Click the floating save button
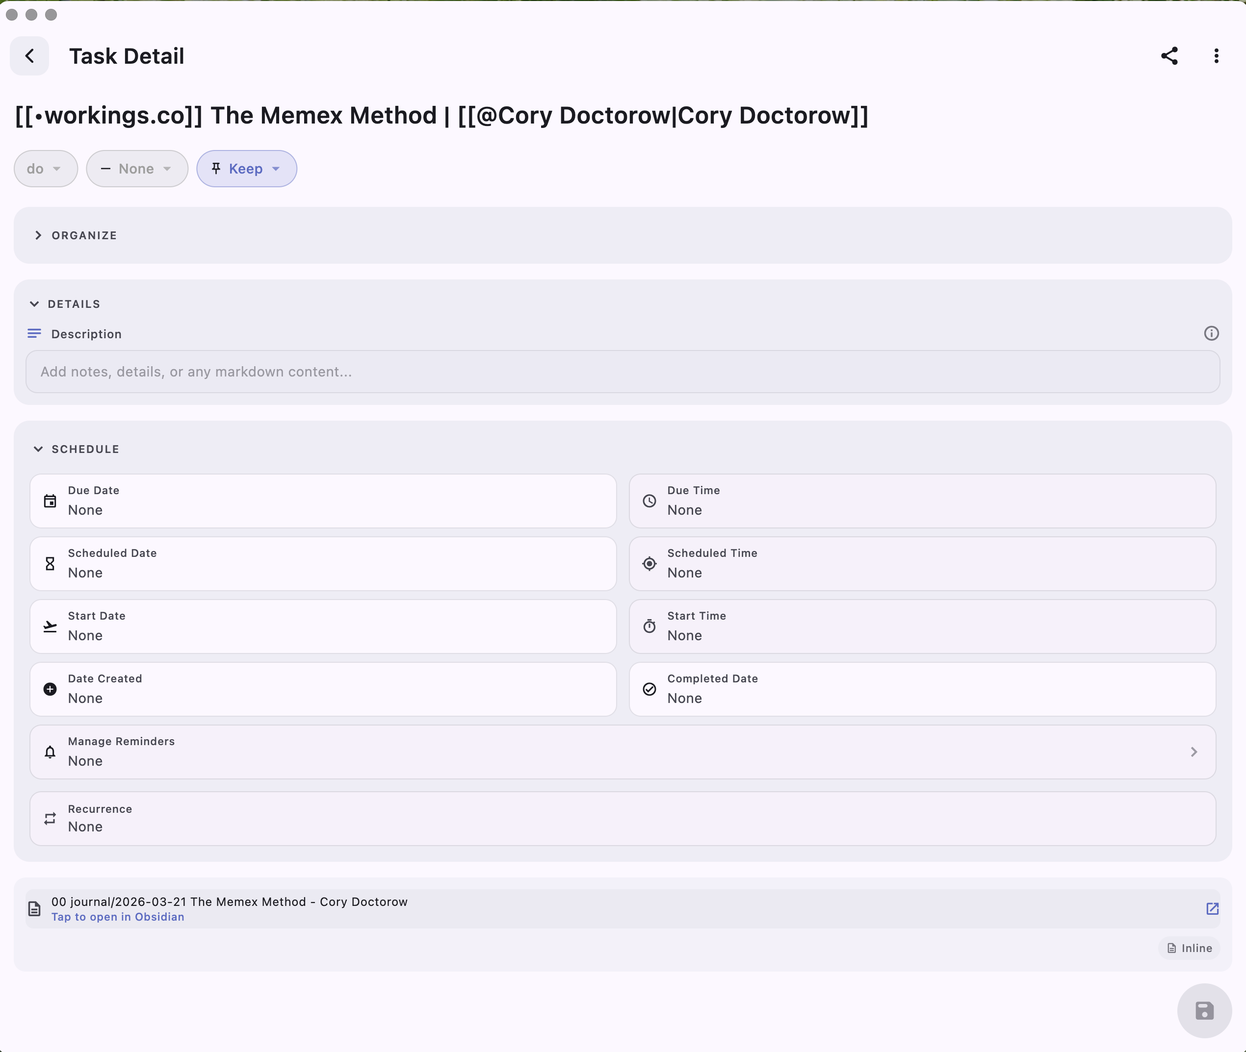Screen dimensions: 1246x1052 point(1204,1010)
